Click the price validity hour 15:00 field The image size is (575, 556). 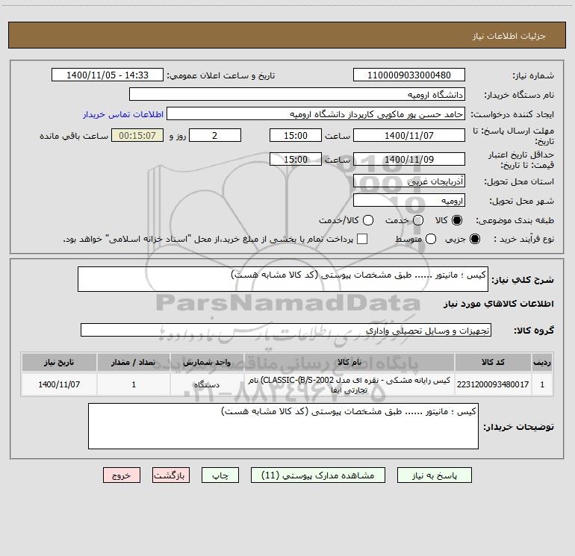click(x=296, y=159)
